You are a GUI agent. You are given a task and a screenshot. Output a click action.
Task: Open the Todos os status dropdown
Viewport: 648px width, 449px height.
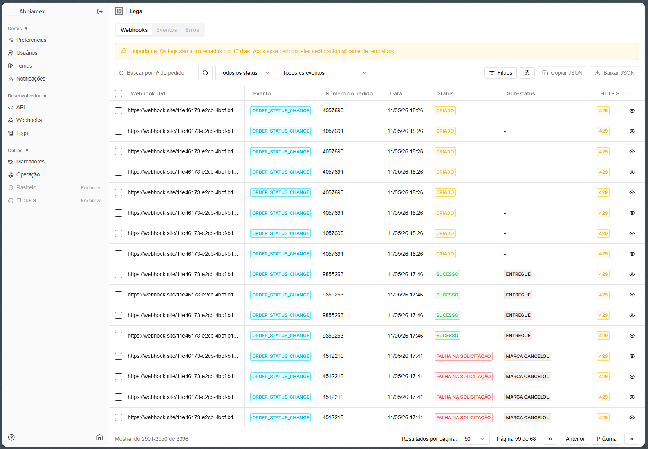pos(245,73)
